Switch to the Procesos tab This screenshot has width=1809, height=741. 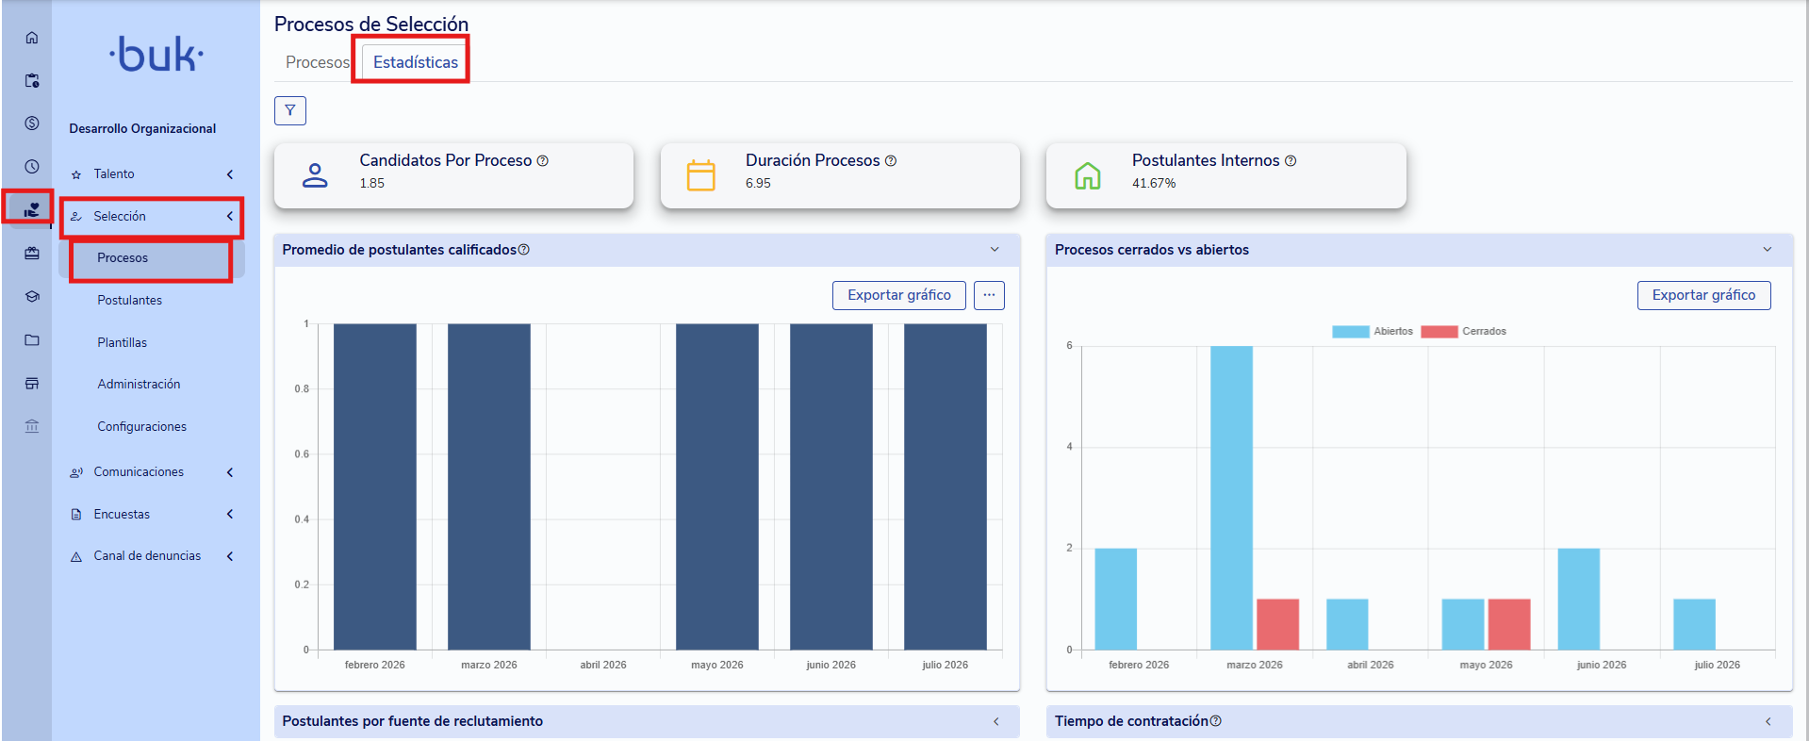pos(318,62)
